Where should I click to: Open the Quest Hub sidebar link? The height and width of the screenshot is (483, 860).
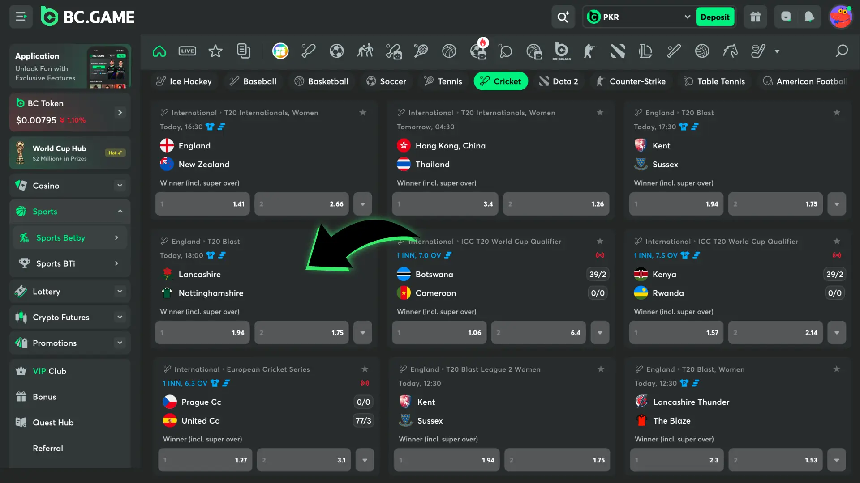pos(70,423)
